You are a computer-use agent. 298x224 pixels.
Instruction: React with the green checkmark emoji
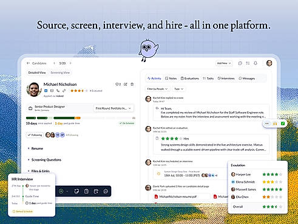click(x=283, y=124)
